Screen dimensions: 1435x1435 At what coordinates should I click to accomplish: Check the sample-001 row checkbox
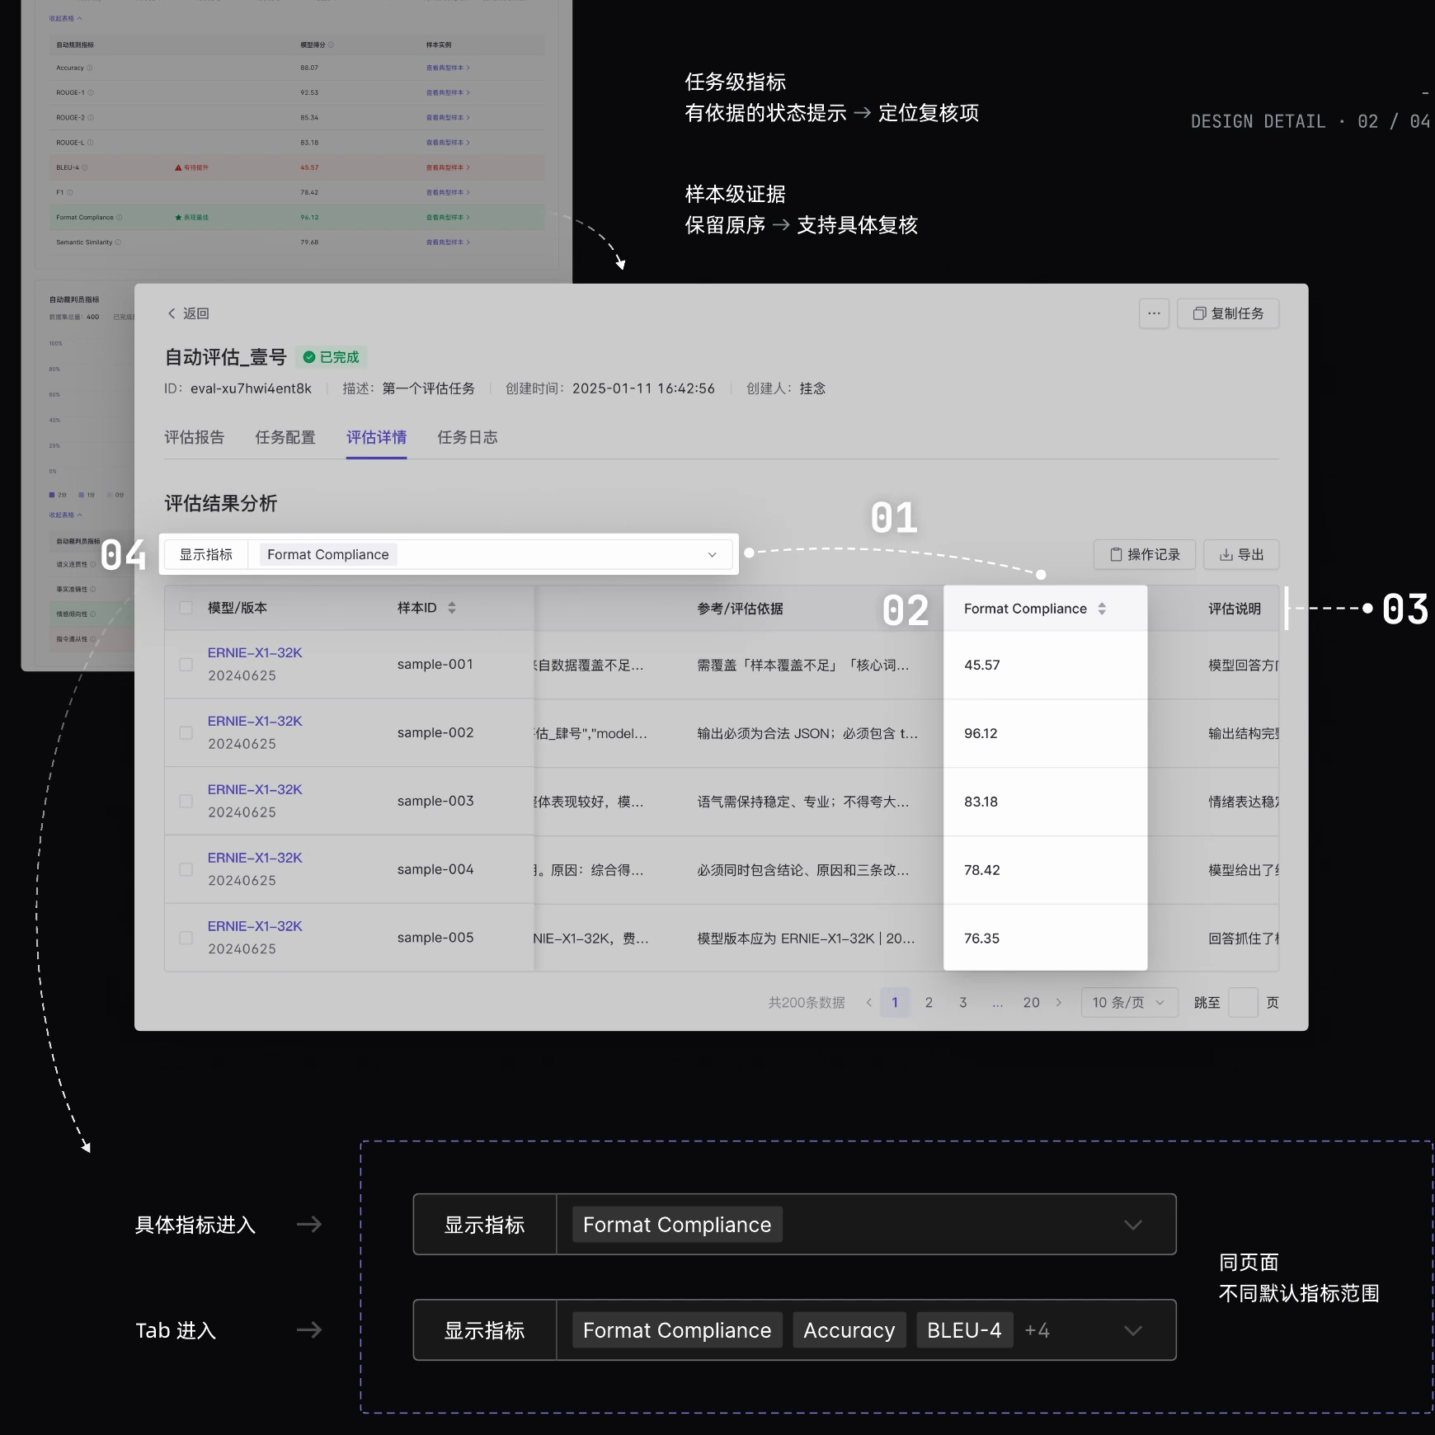(186, 664)
